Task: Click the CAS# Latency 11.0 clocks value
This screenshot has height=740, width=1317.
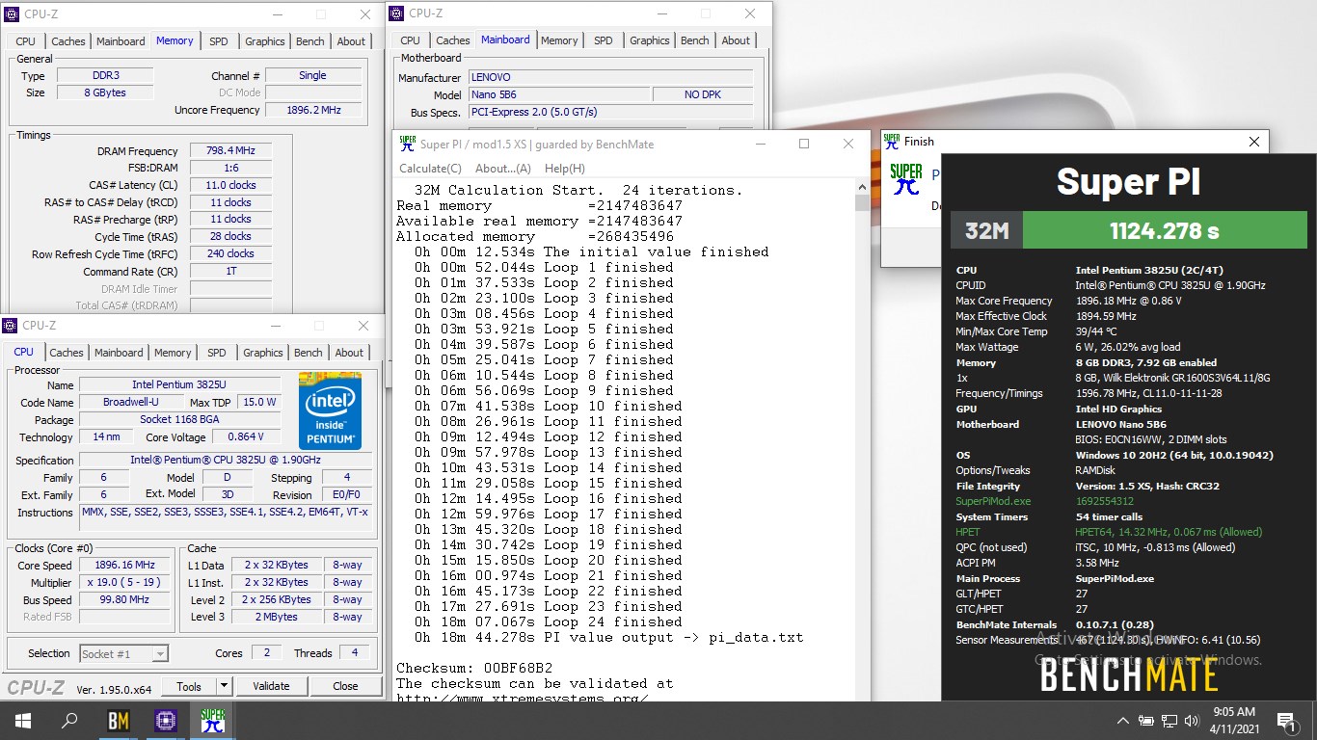Action: [x=230, y=185]
